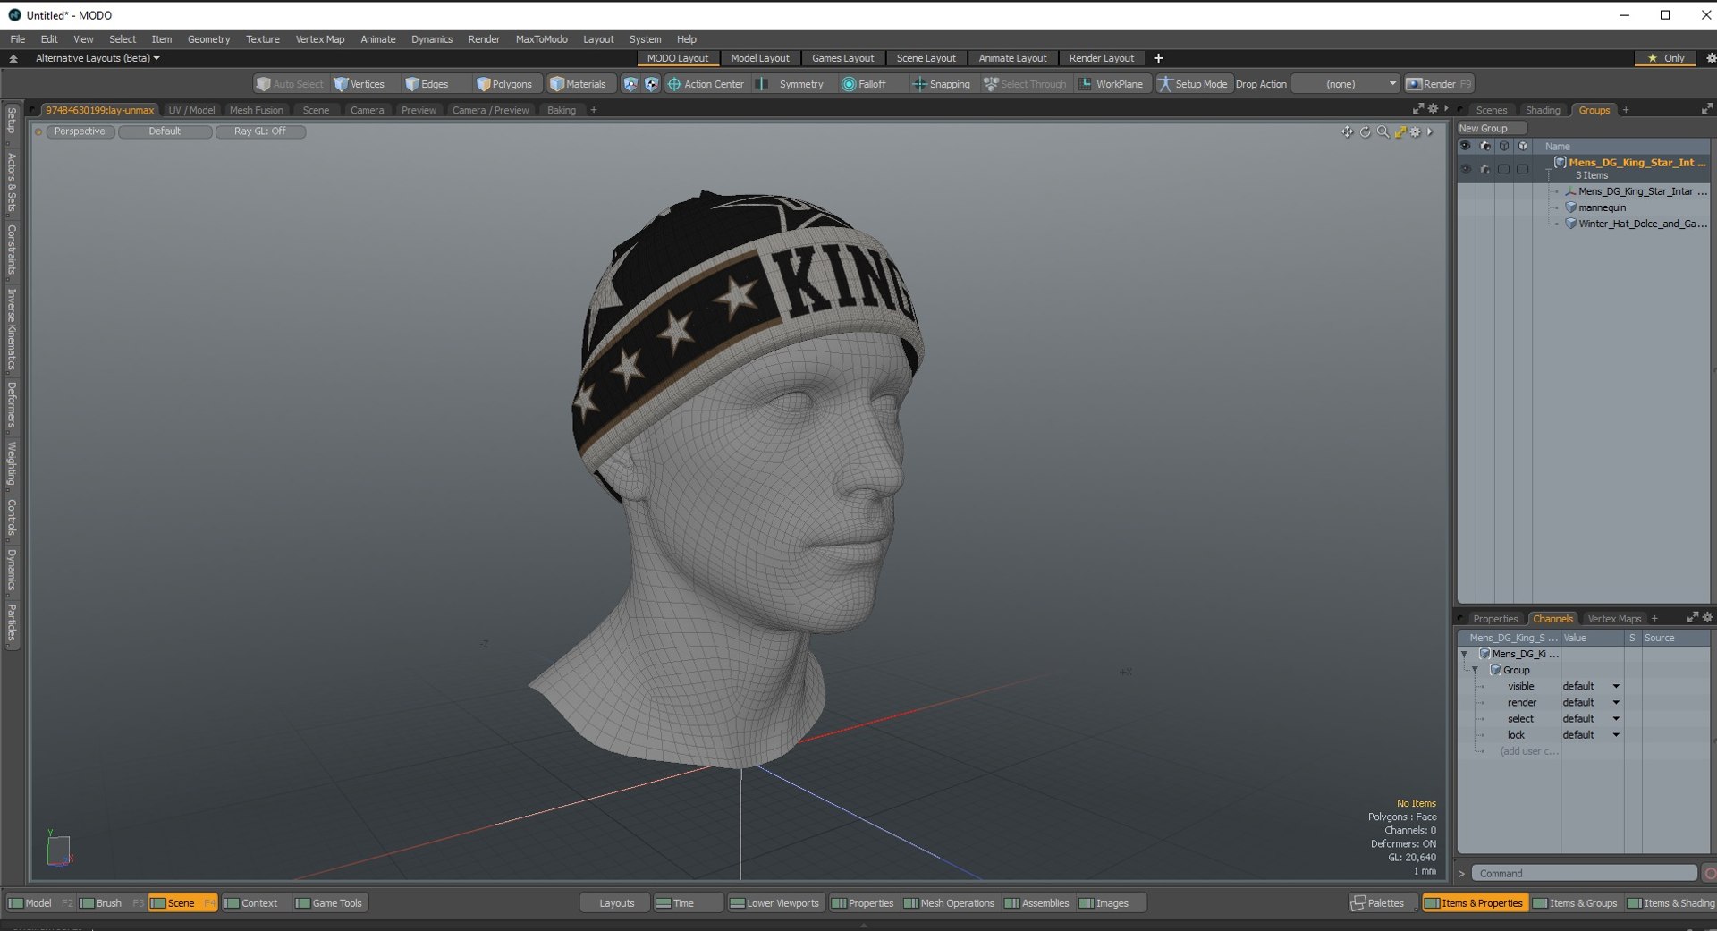This screenshot has width=1717, height=931.
Task: Collapse the Group channel tree node
Action: click(1475, 670)
